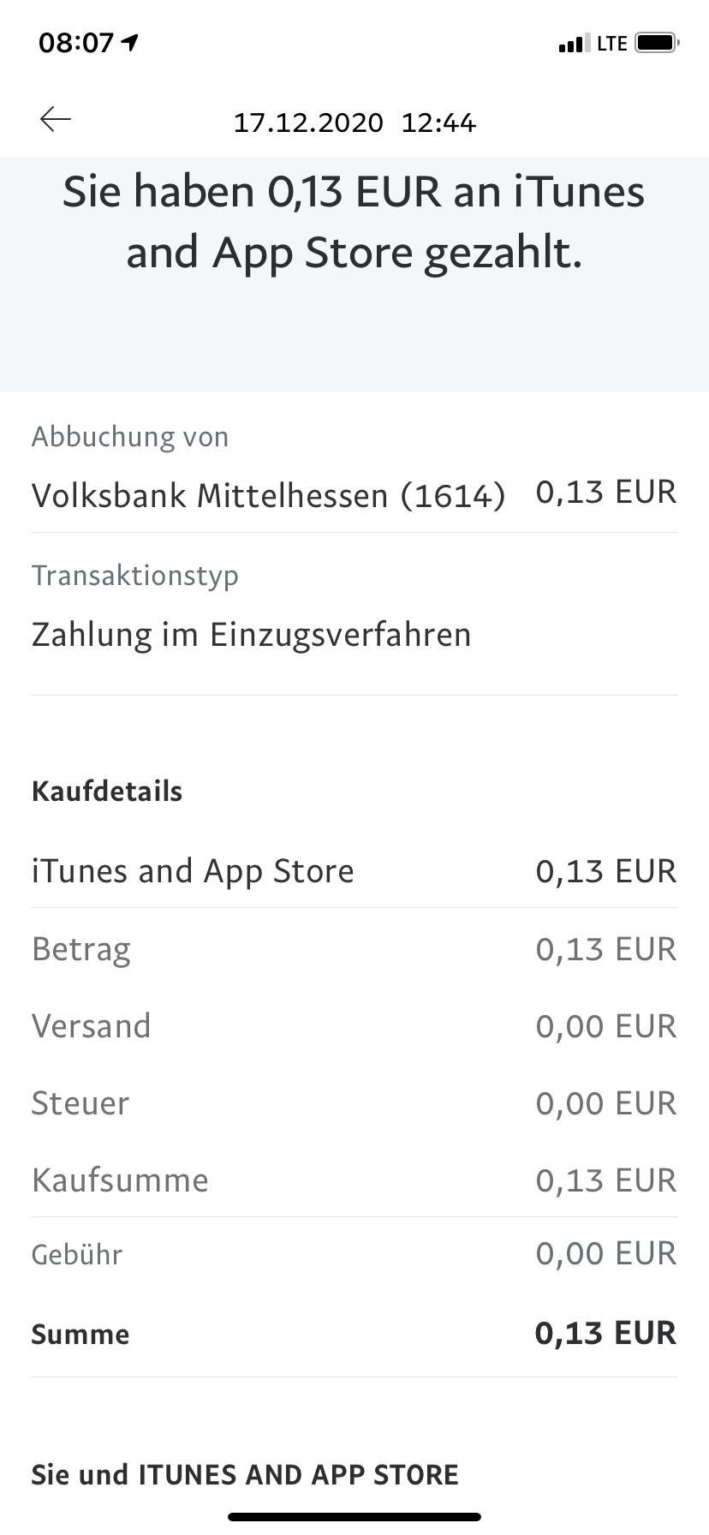The image size is (709, 1535).
Task: Tap the payment summary headline text
Action: pyautogui.click(x=354, y=222)
